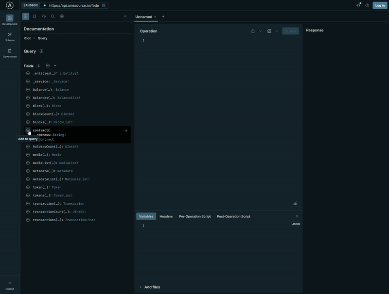Open Explorer settings via the gear icon

[x=61, y=16]
